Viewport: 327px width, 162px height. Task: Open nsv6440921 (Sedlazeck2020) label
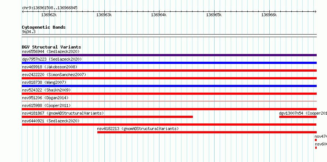pos(51,121)
